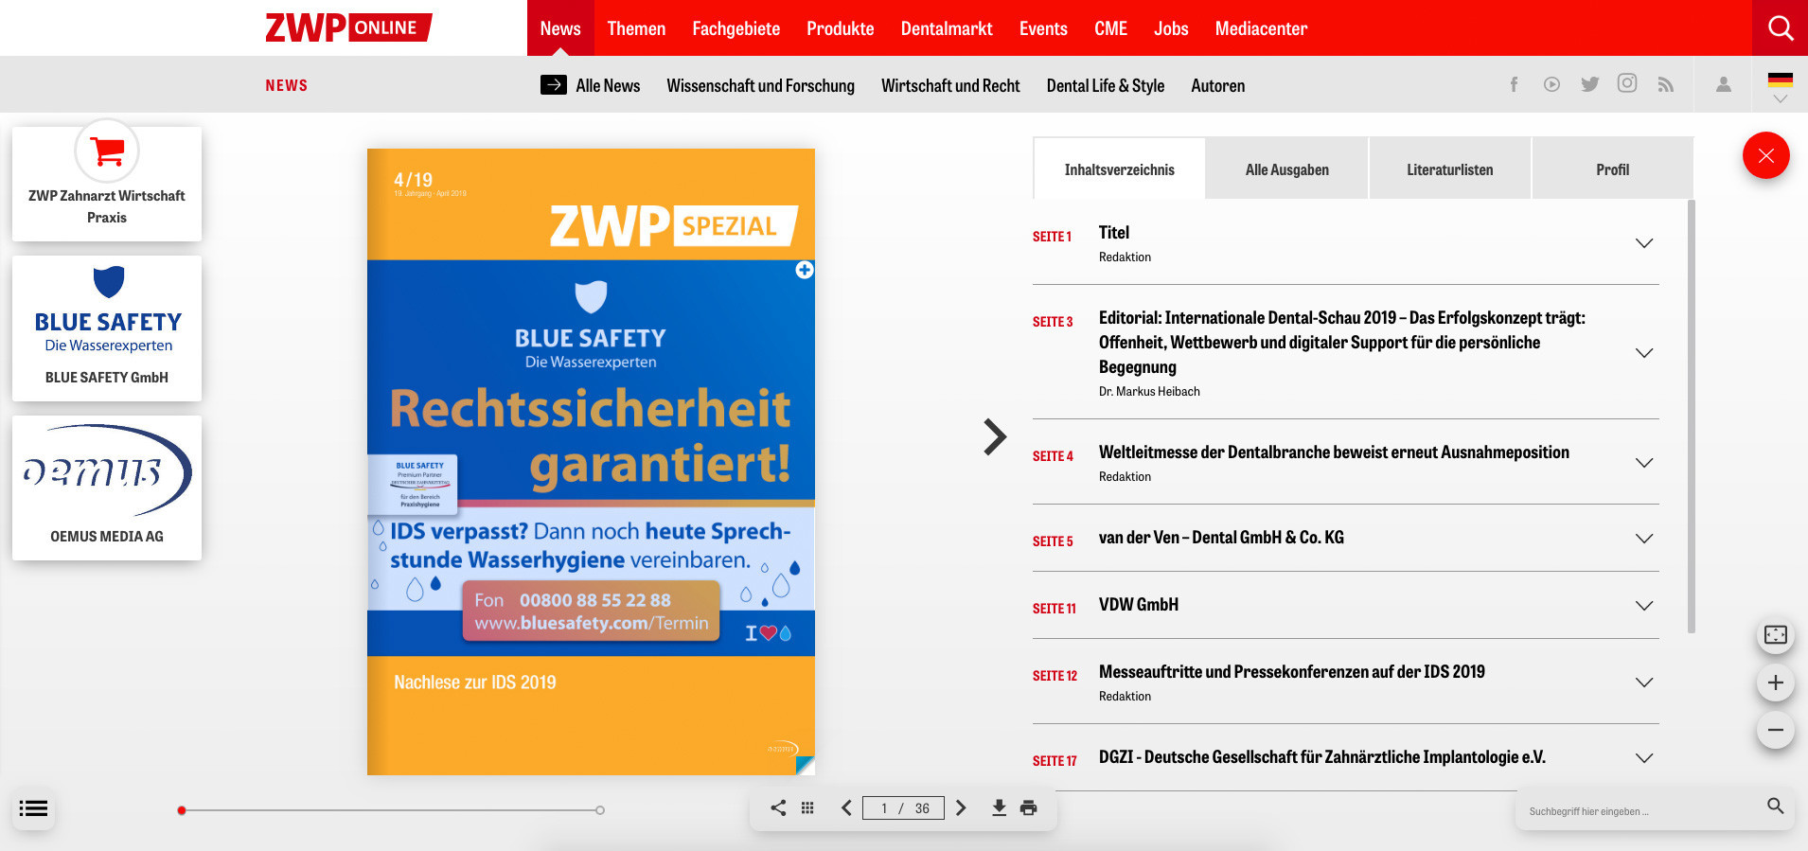
Task: Open the Dentalmarkt menu item
Action: [947, 27]
